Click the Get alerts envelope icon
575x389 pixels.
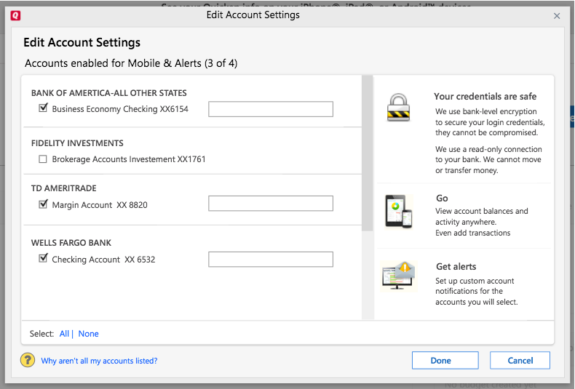click(x=399, y=276)
